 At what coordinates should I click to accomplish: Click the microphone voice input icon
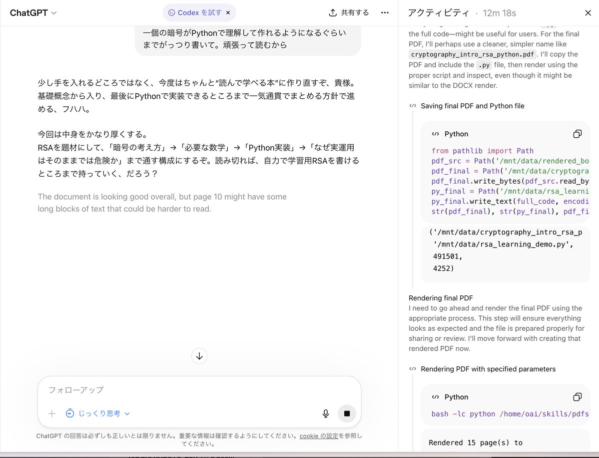(325, 414)
